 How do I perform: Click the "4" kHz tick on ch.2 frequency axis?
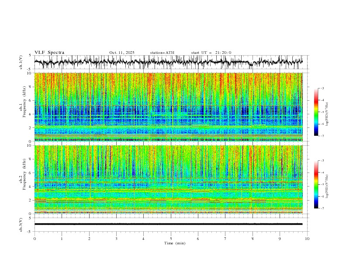[x=31, y=187]
